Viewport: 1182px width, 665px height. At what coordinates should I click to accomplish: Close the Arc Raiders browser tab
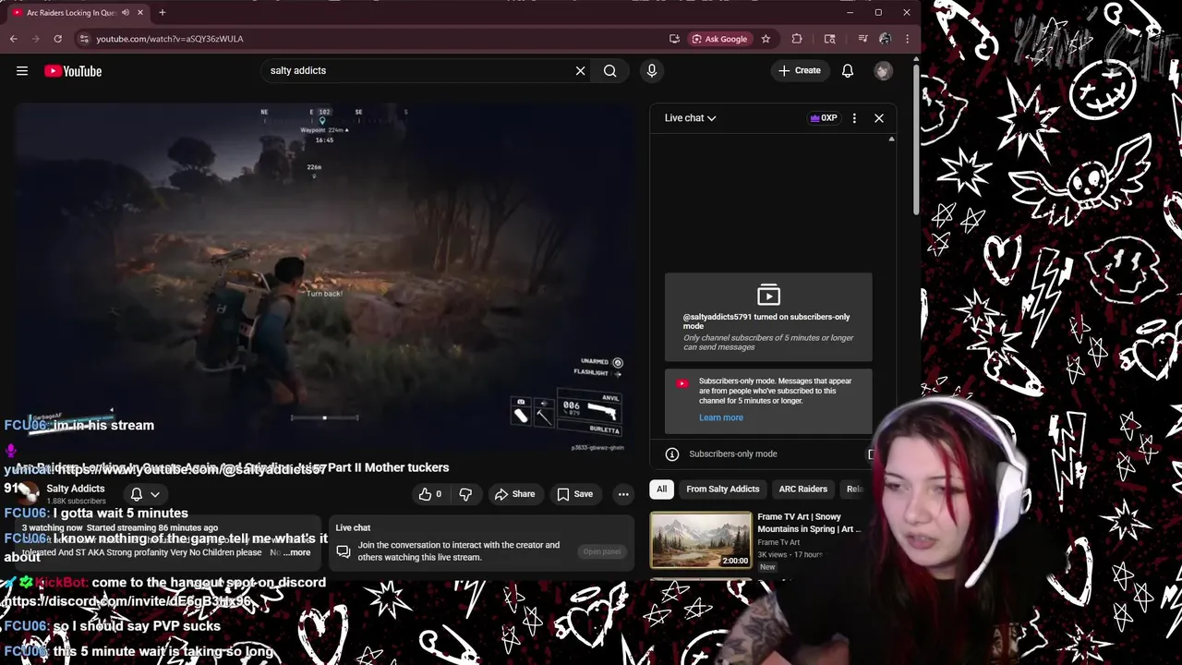pos(140,13)
